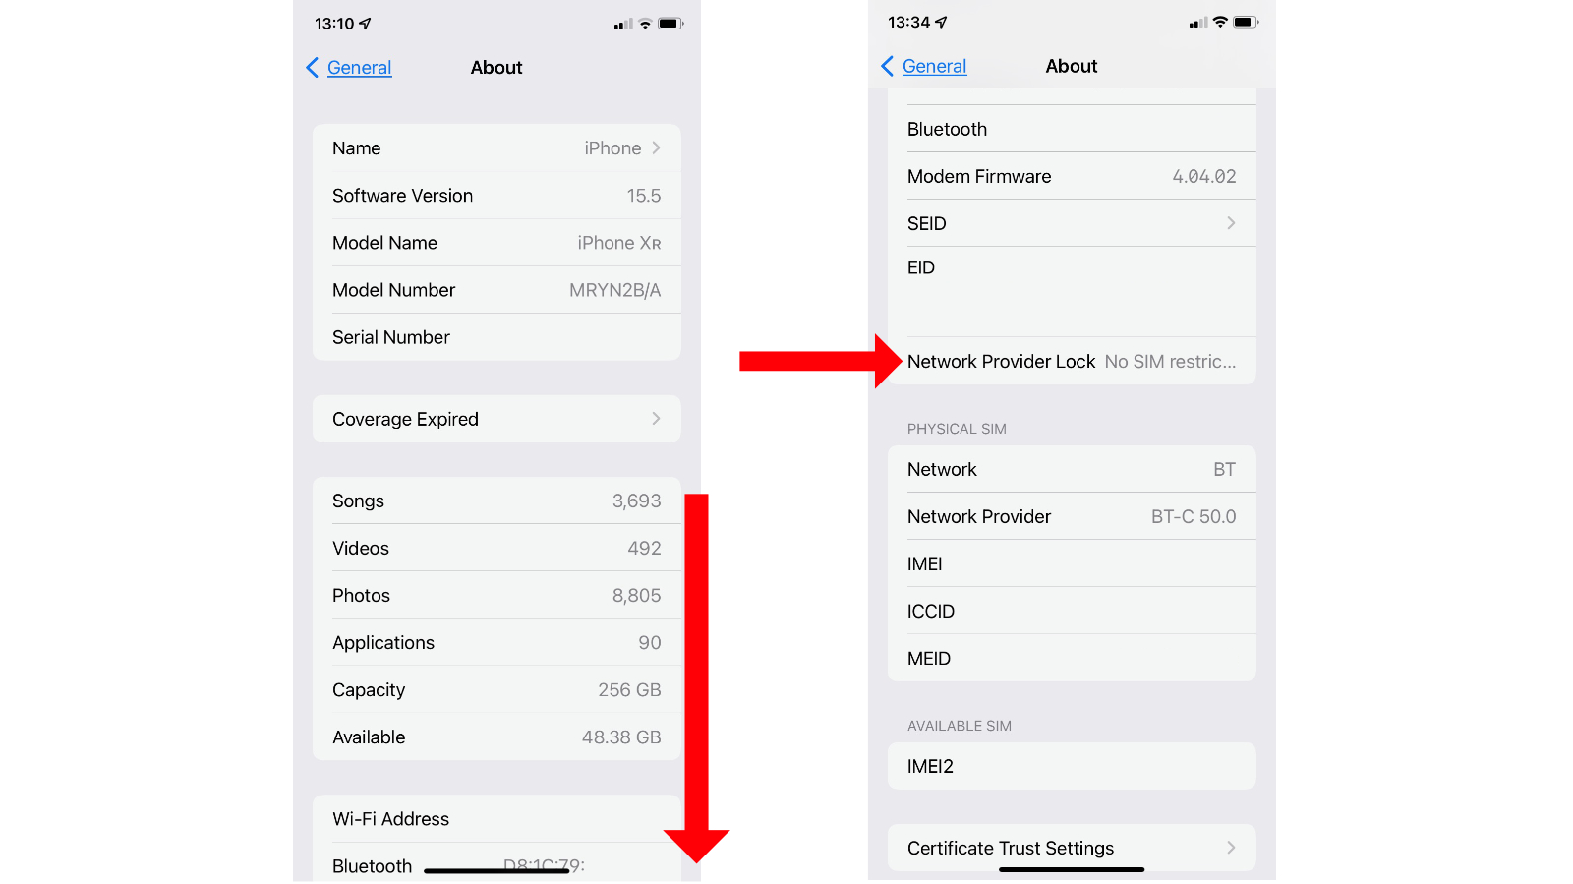1573x884 pixels.
Task: Tap the Model Number row
Action: tap(496, 290)
